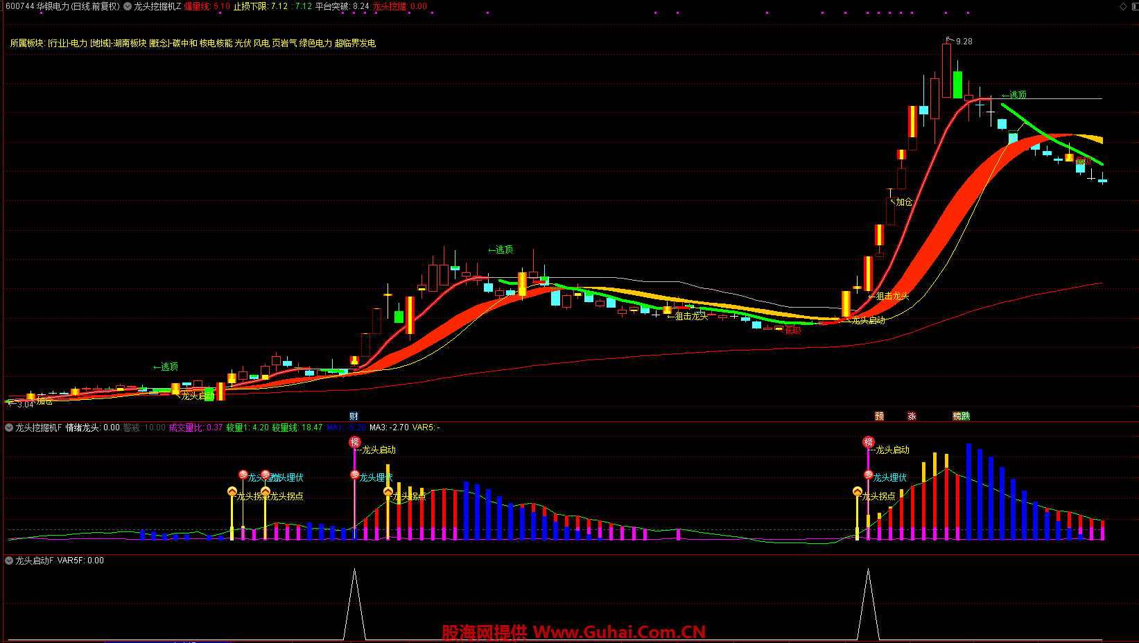Click the 较量1 4.20 value

pyautogui.click(x=247, y=428)
